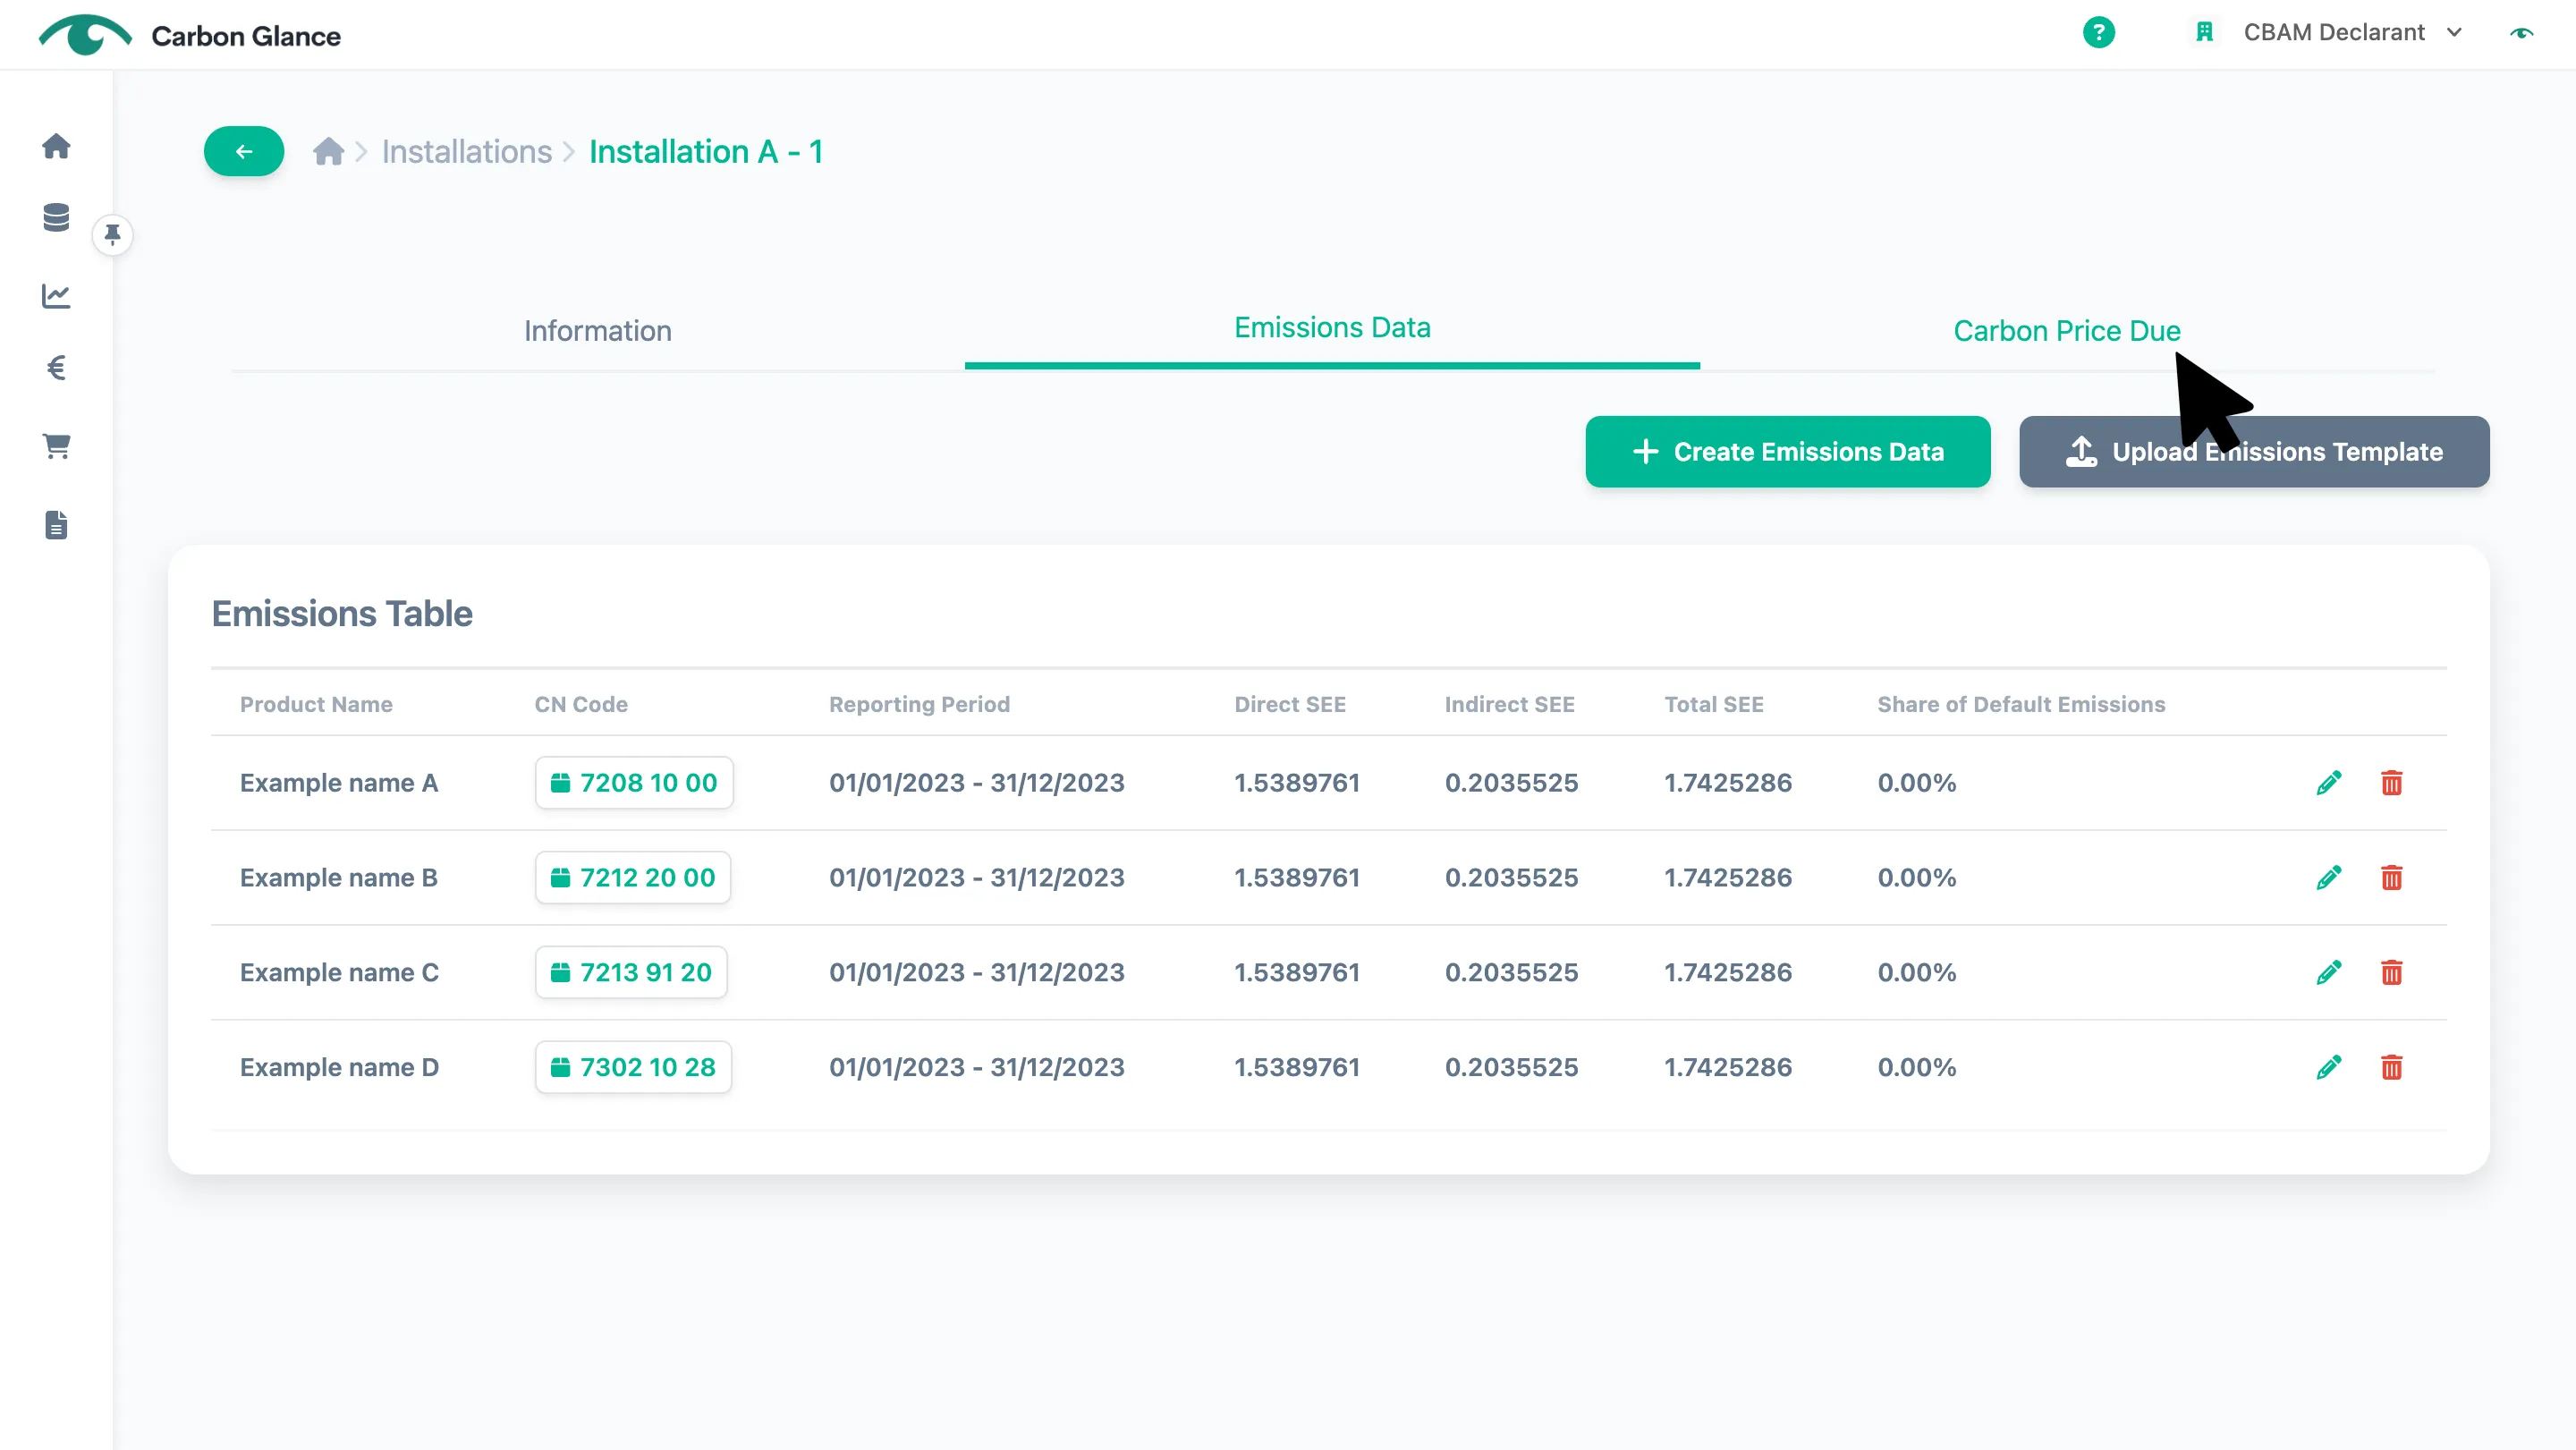The height and width of the screenshot is (1450, 2576).
Task: Click the CN Code column header
Action: 581,704
